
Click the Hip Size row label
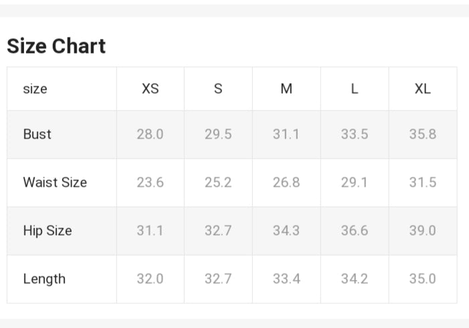click(x=48, y=230)
